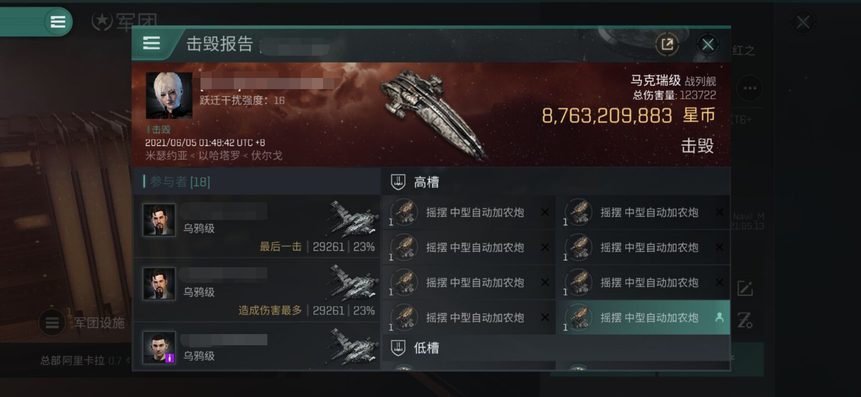Close the background corporation panel
The width and height of the screenshot is (861, 397).
tap(803, 23)
